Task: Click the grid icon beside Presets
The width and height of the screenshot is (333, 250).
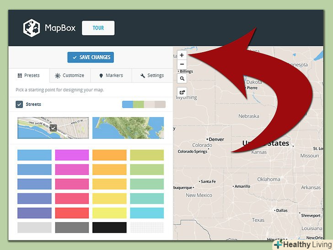Action: [x=20, y=76]
